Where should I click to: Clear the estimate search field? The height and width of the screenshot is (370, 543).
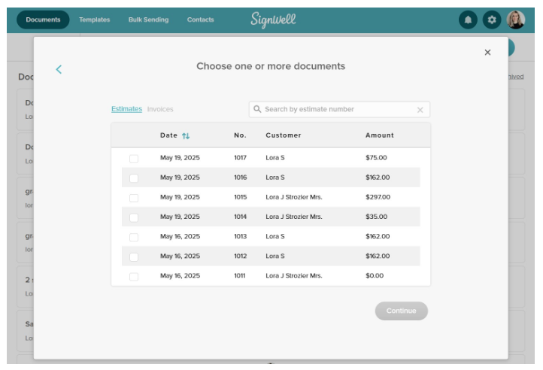coord(420,110)
